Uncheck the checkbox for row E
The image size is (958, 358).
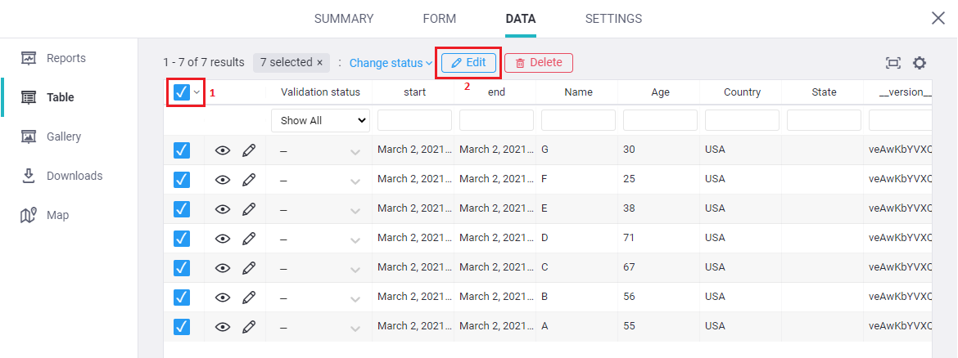[182, 208]
